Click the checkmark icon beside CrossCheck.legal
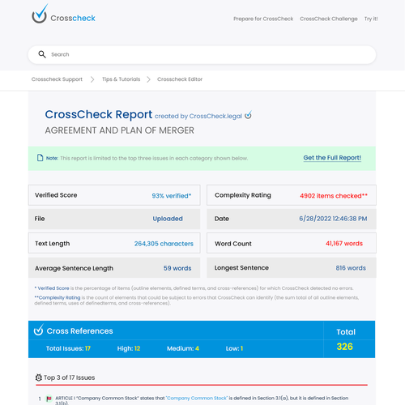The height and width of the screenshot is (405, 405). 248,115
